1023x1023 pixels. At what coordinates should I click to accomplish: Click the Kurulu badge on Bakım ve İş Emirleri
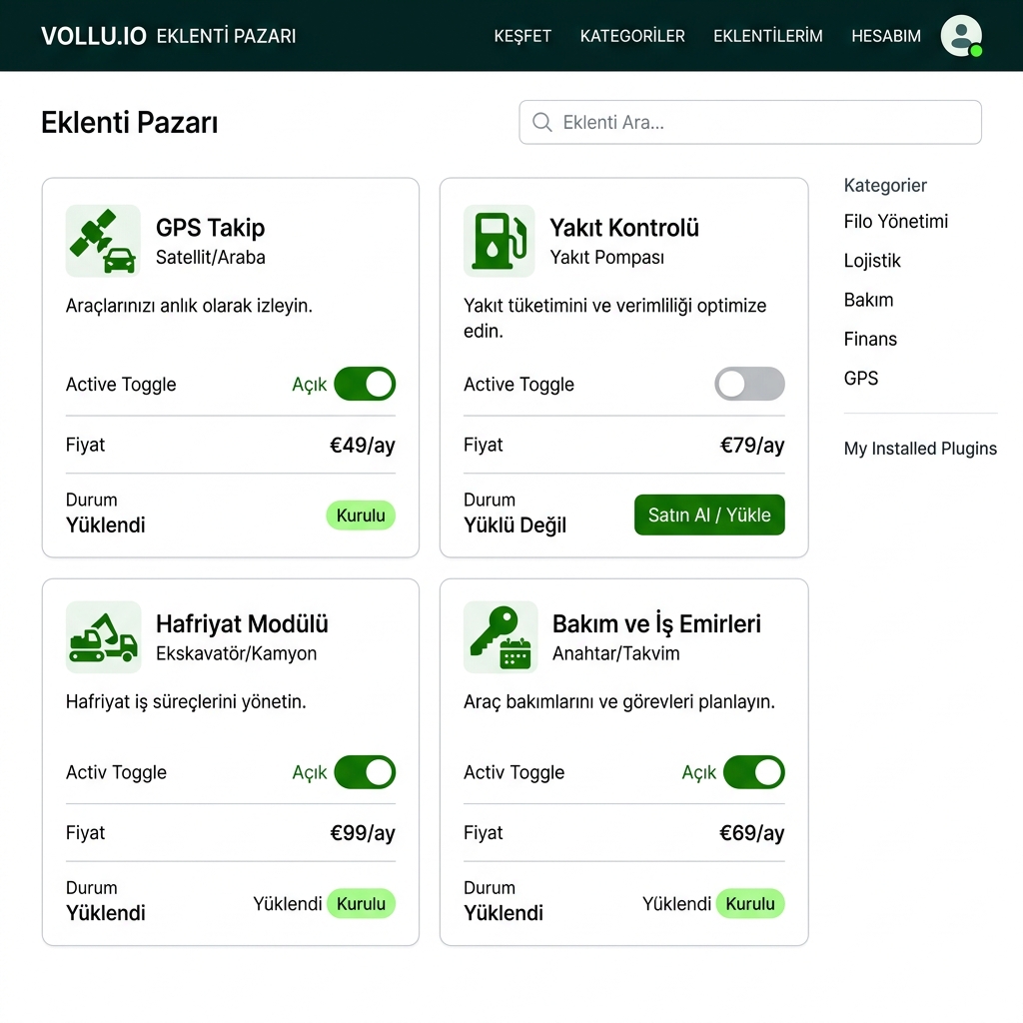pyautogui.click(x=750, y=903)
